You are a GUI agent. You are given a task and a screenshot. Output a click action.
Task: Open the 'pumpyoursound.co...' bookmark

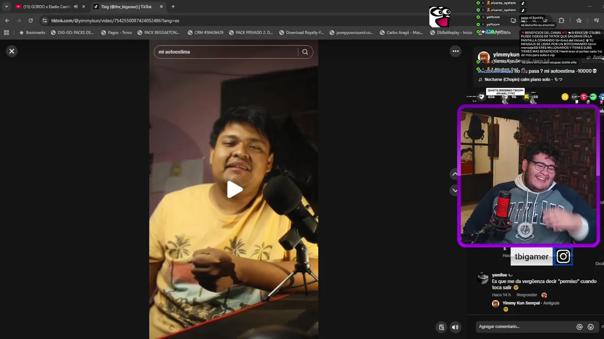352,32
